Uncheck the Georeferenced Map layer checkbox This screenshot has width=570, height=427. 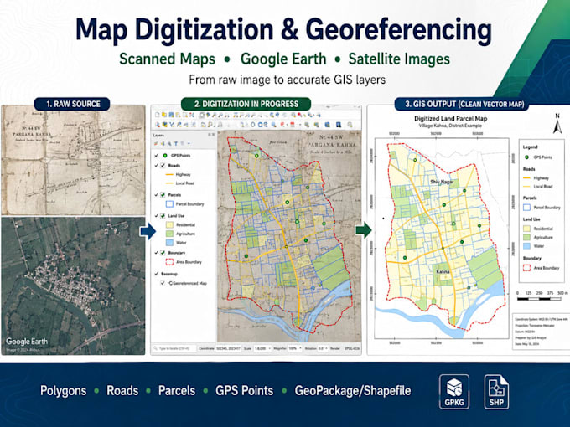163,283
